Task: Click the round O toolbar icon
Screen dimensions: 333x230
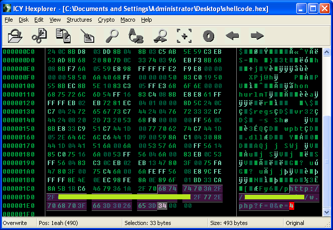Action: [x=209, y=36]
